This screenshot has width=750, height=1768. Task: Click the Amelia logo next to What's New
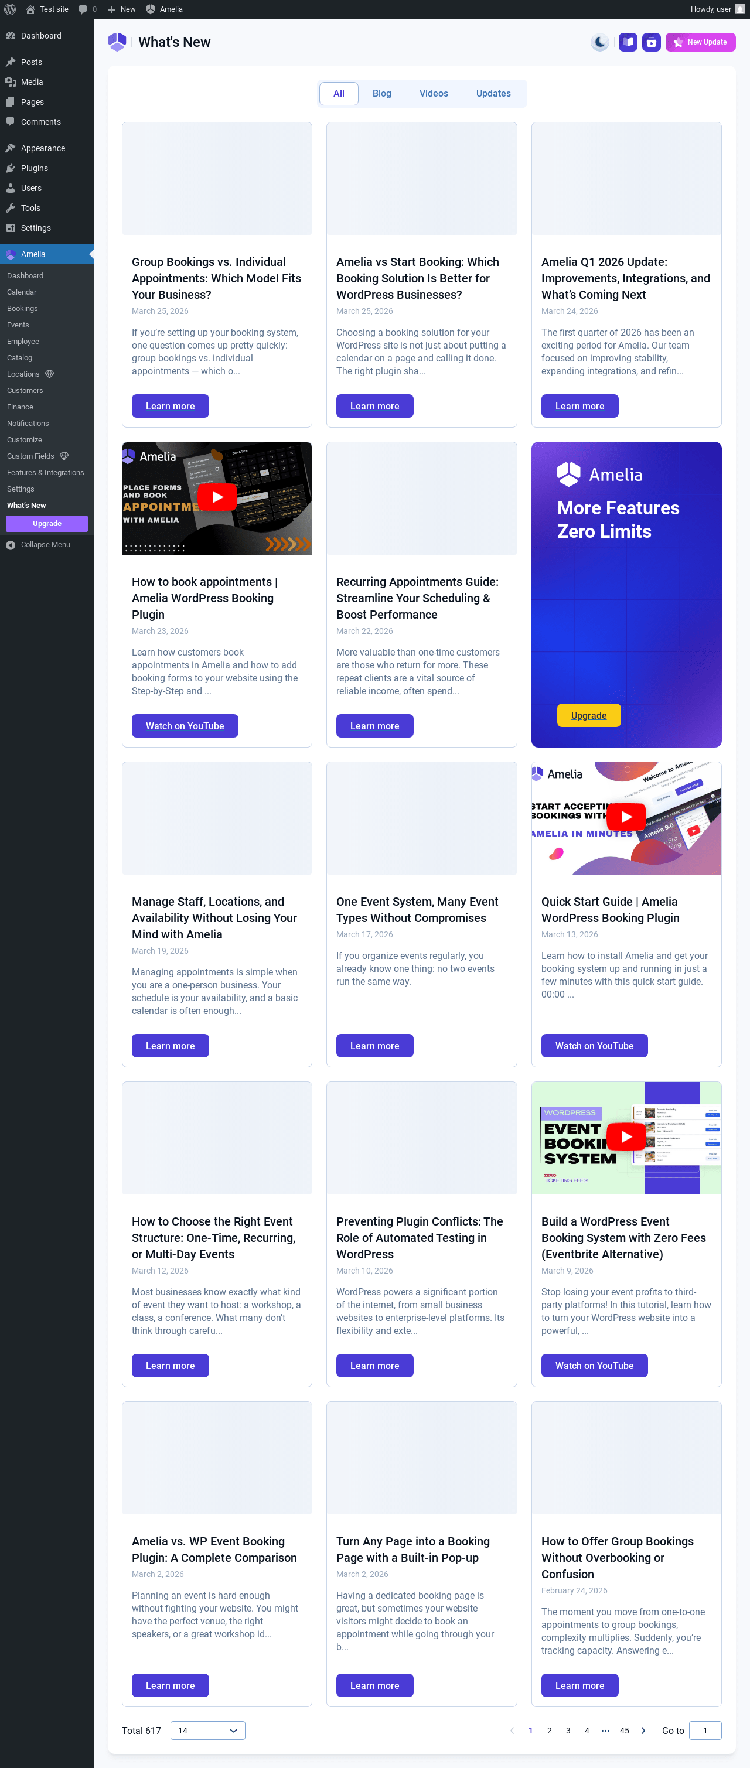(x=117, y=43)
